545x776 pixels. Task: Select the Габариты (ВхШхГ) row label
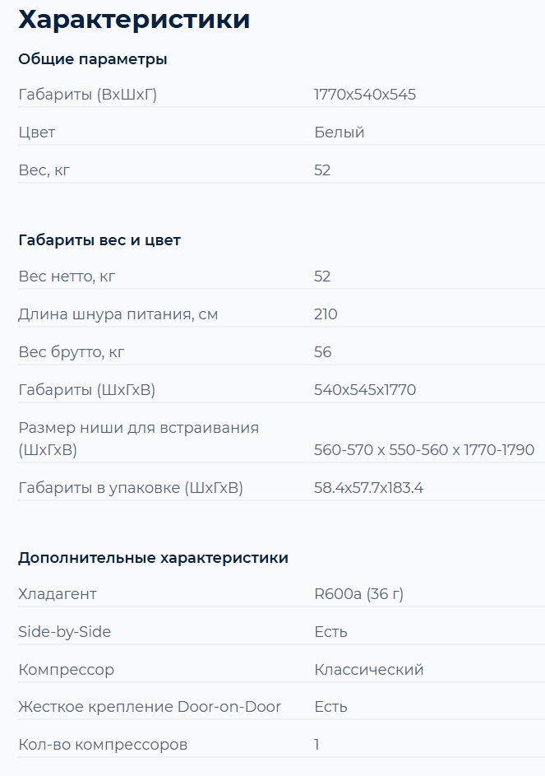click(x=87, y=95)
